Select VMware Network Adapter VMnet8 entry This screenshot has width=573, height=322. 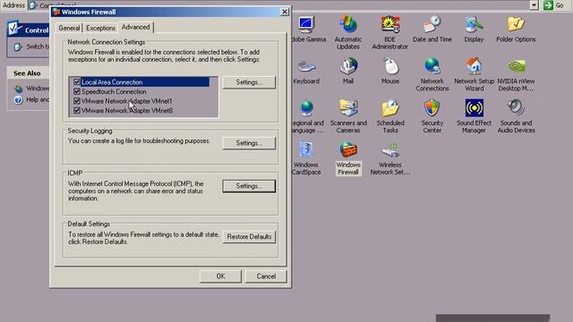pos(127,110)
